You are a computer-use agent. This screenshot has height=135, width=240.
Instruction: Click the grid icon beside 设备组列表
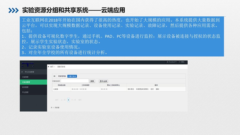[54, 76]
